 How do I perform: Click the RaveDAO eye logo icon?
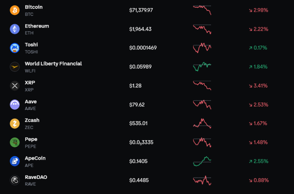click(15, 180)
